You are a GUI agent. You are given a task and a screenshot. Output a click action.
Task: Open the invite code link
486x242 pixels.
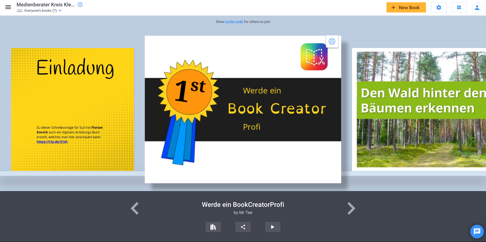point(234,22)
